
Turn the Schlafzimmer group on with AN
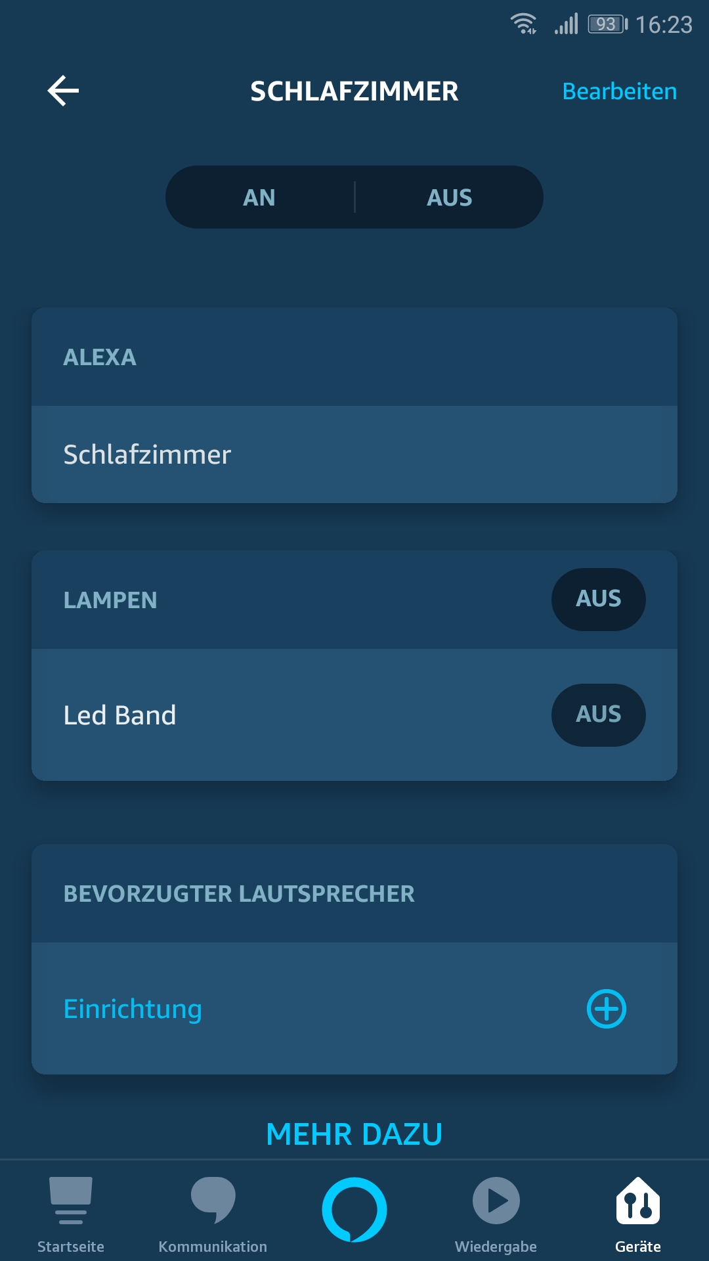259,197
